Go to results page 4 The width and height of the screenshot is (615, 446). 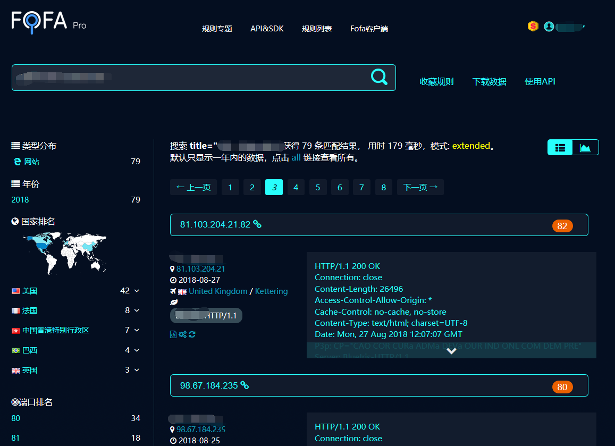coord(296,187)
